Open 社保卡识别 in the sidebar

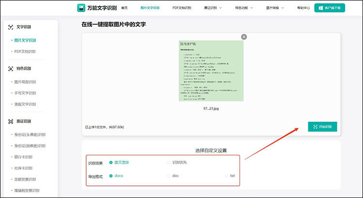click(23, 168)
